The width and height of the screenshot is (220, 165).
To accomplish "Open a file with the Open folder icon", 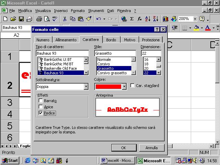I will point(13,19).
